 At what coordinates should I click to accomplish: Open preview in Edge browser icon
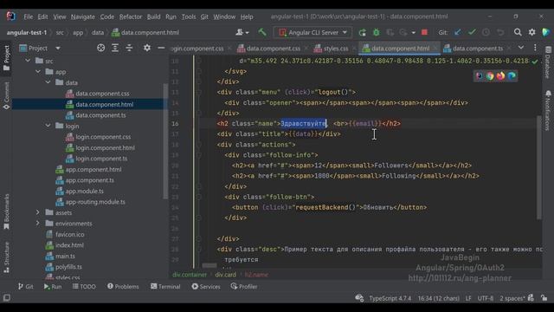[x=512, y=75]
